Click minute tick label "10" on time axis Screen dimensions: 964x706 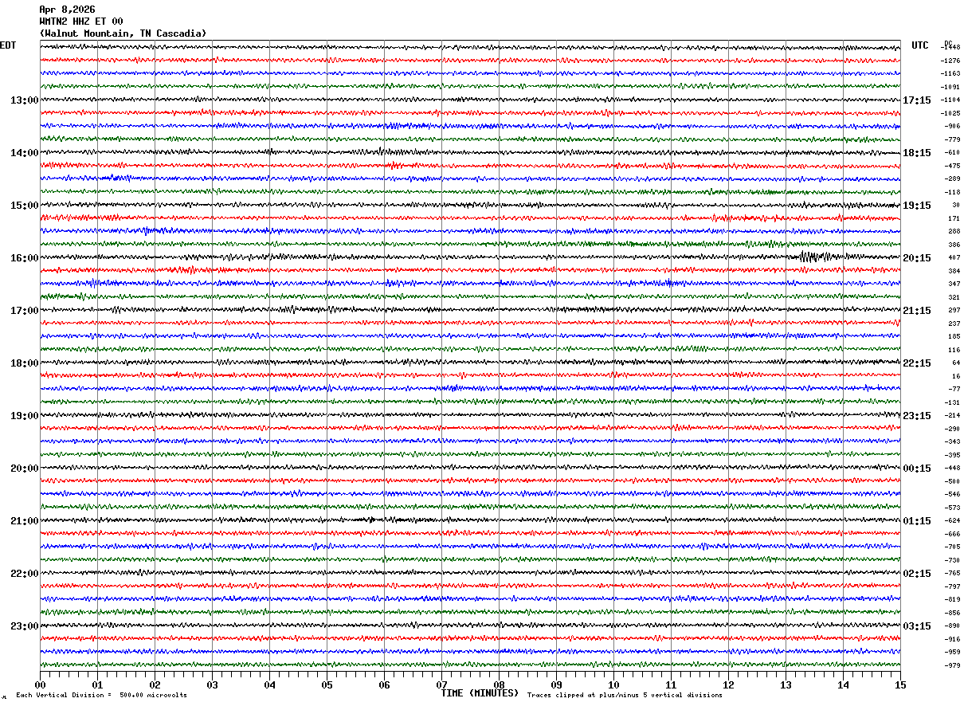[x=613, y=684]
